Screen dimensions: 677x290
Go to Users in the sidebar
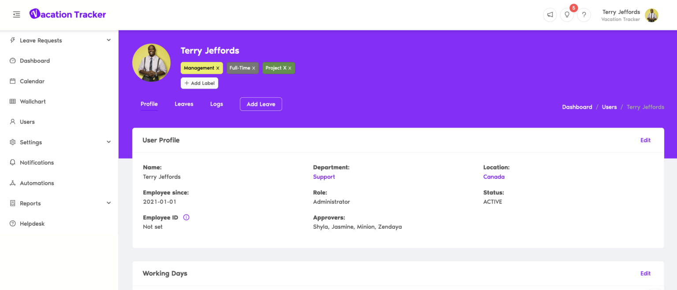27,122
